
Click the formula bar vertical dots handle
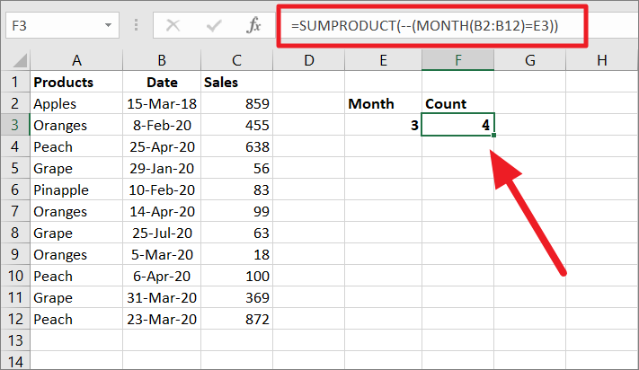136,25
